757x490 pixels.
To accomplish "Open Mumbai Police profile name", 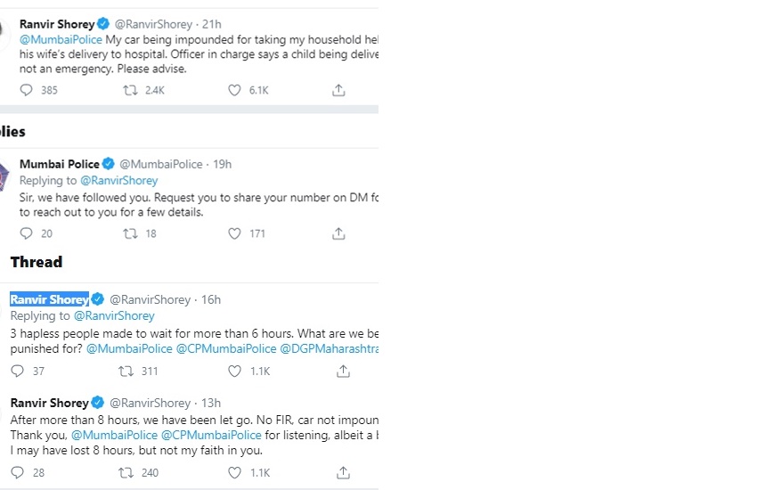I will coord(59,164).
